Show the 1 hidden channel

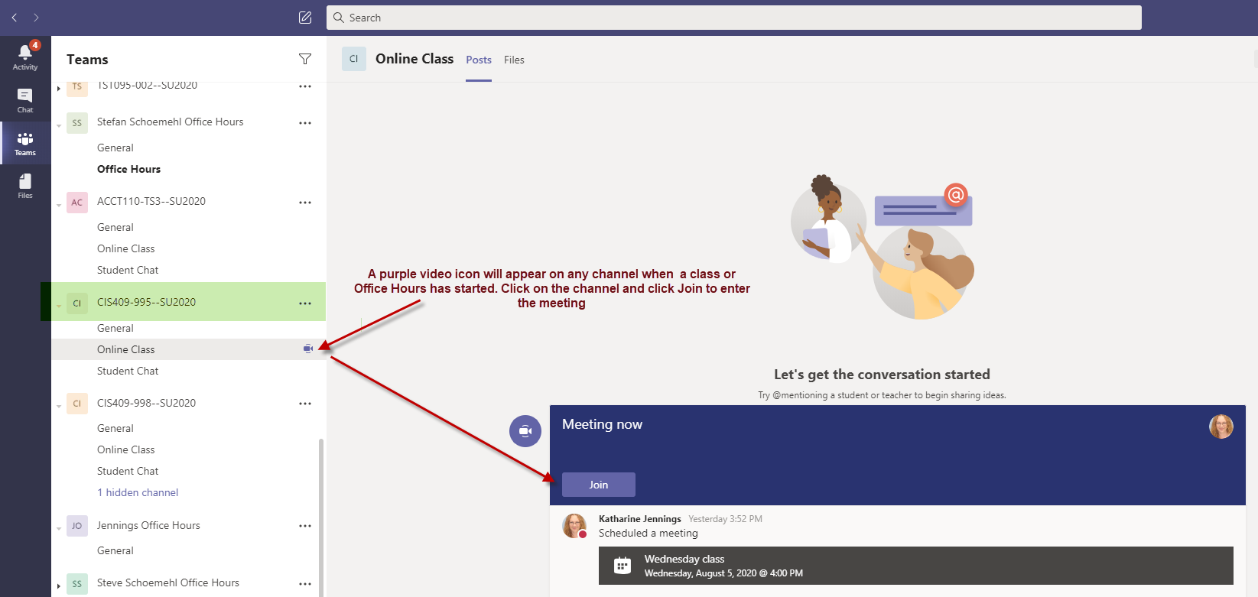[138, 492]
